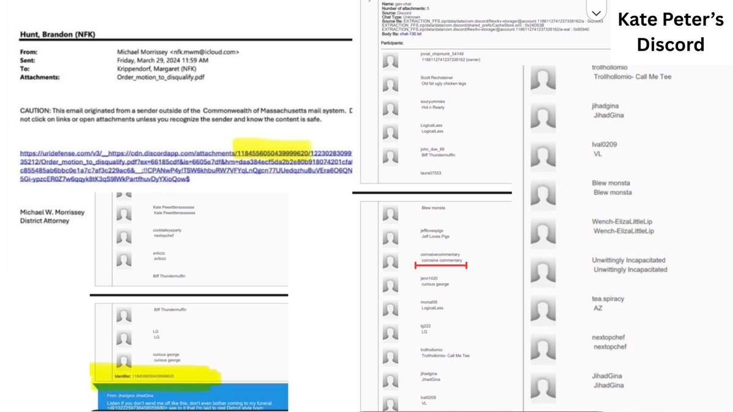Image resolution: width=733 pixels, height=412 pixels.
Task: Click the 'laura07553' username
Action: (x=431, y=173)
